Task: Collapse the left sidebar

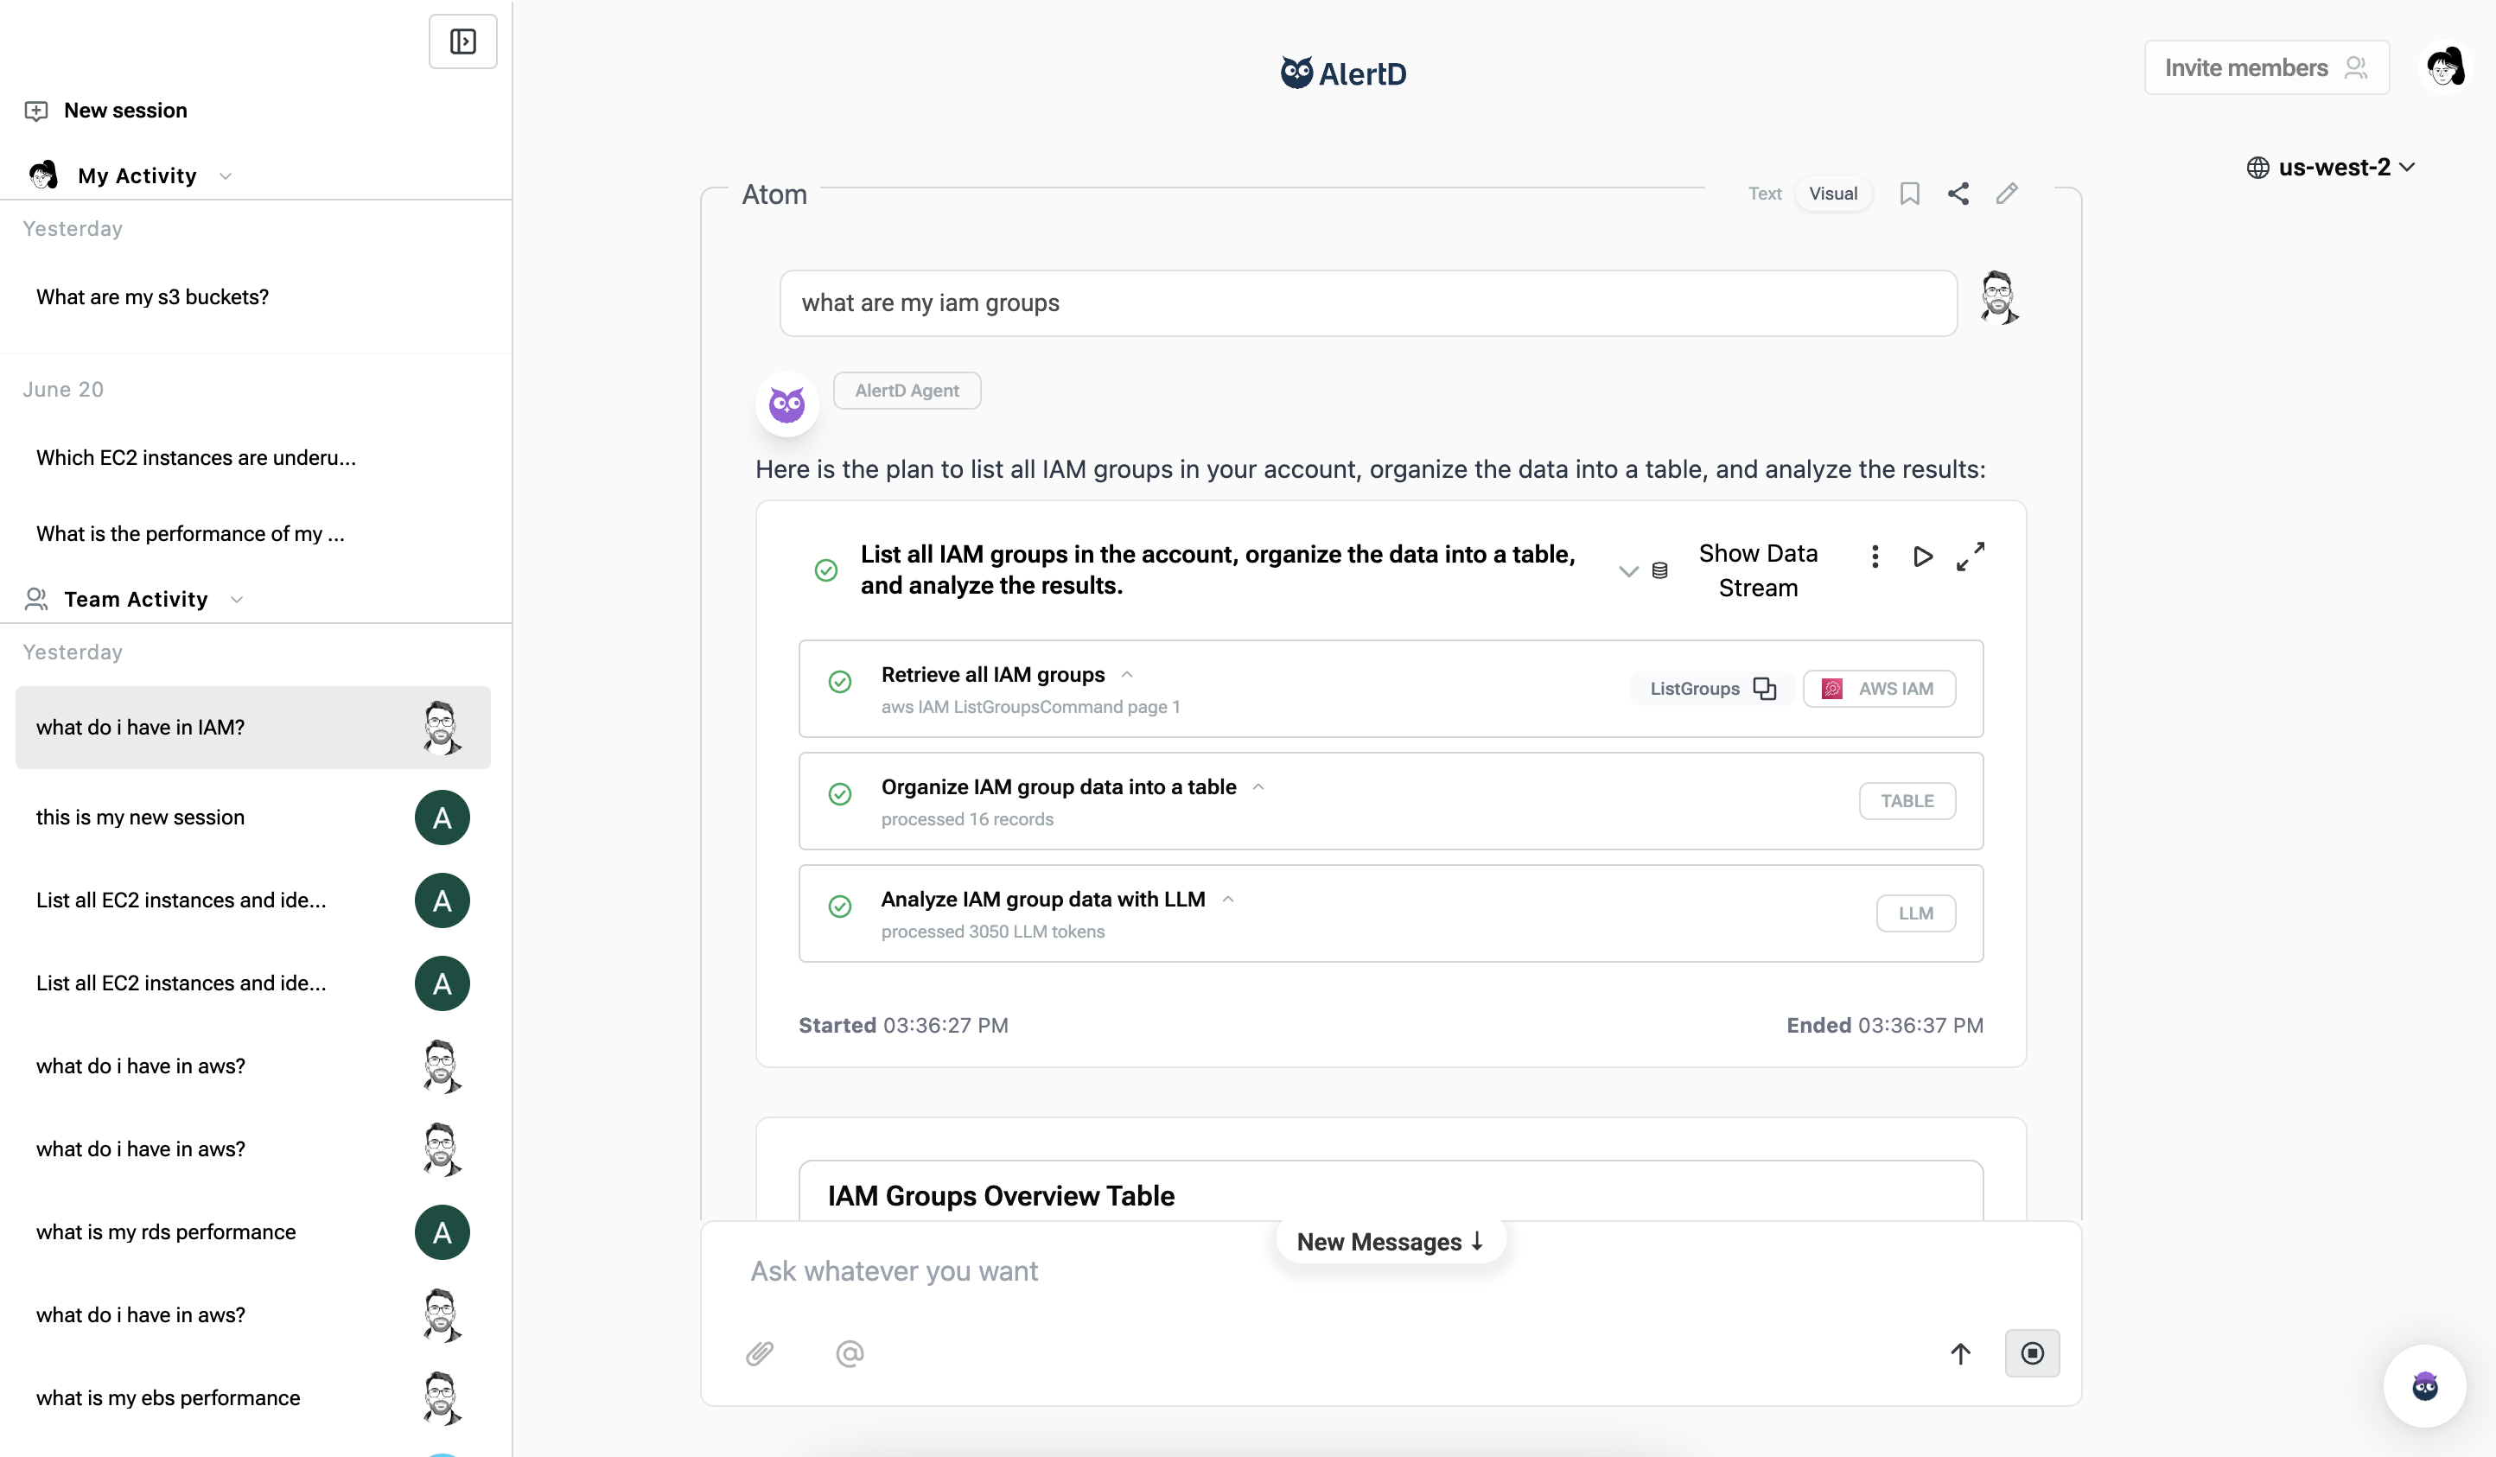Action: 462,41
